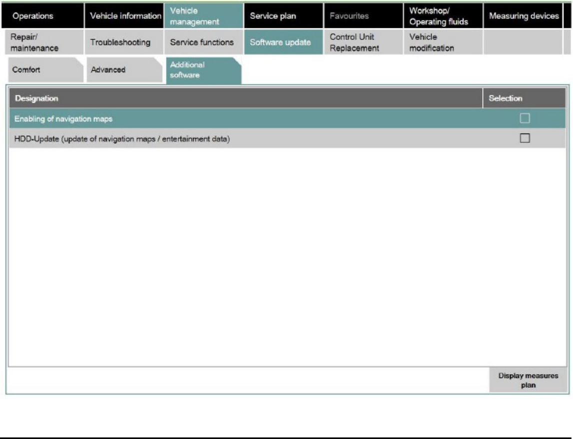Open the Operations tab

click(x=43, y=15)
